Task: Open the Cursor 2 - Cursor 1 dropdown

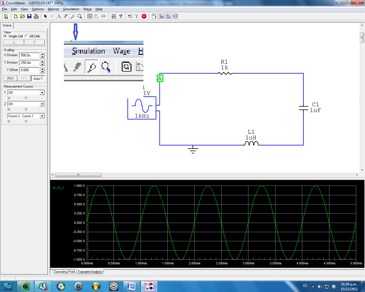Action: pos(42,116)
